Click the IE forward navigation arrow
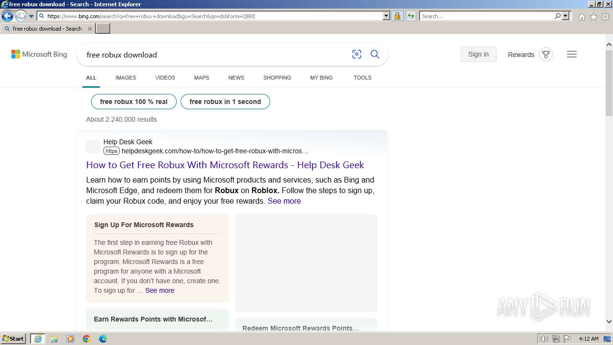 [x=20, y=16]
